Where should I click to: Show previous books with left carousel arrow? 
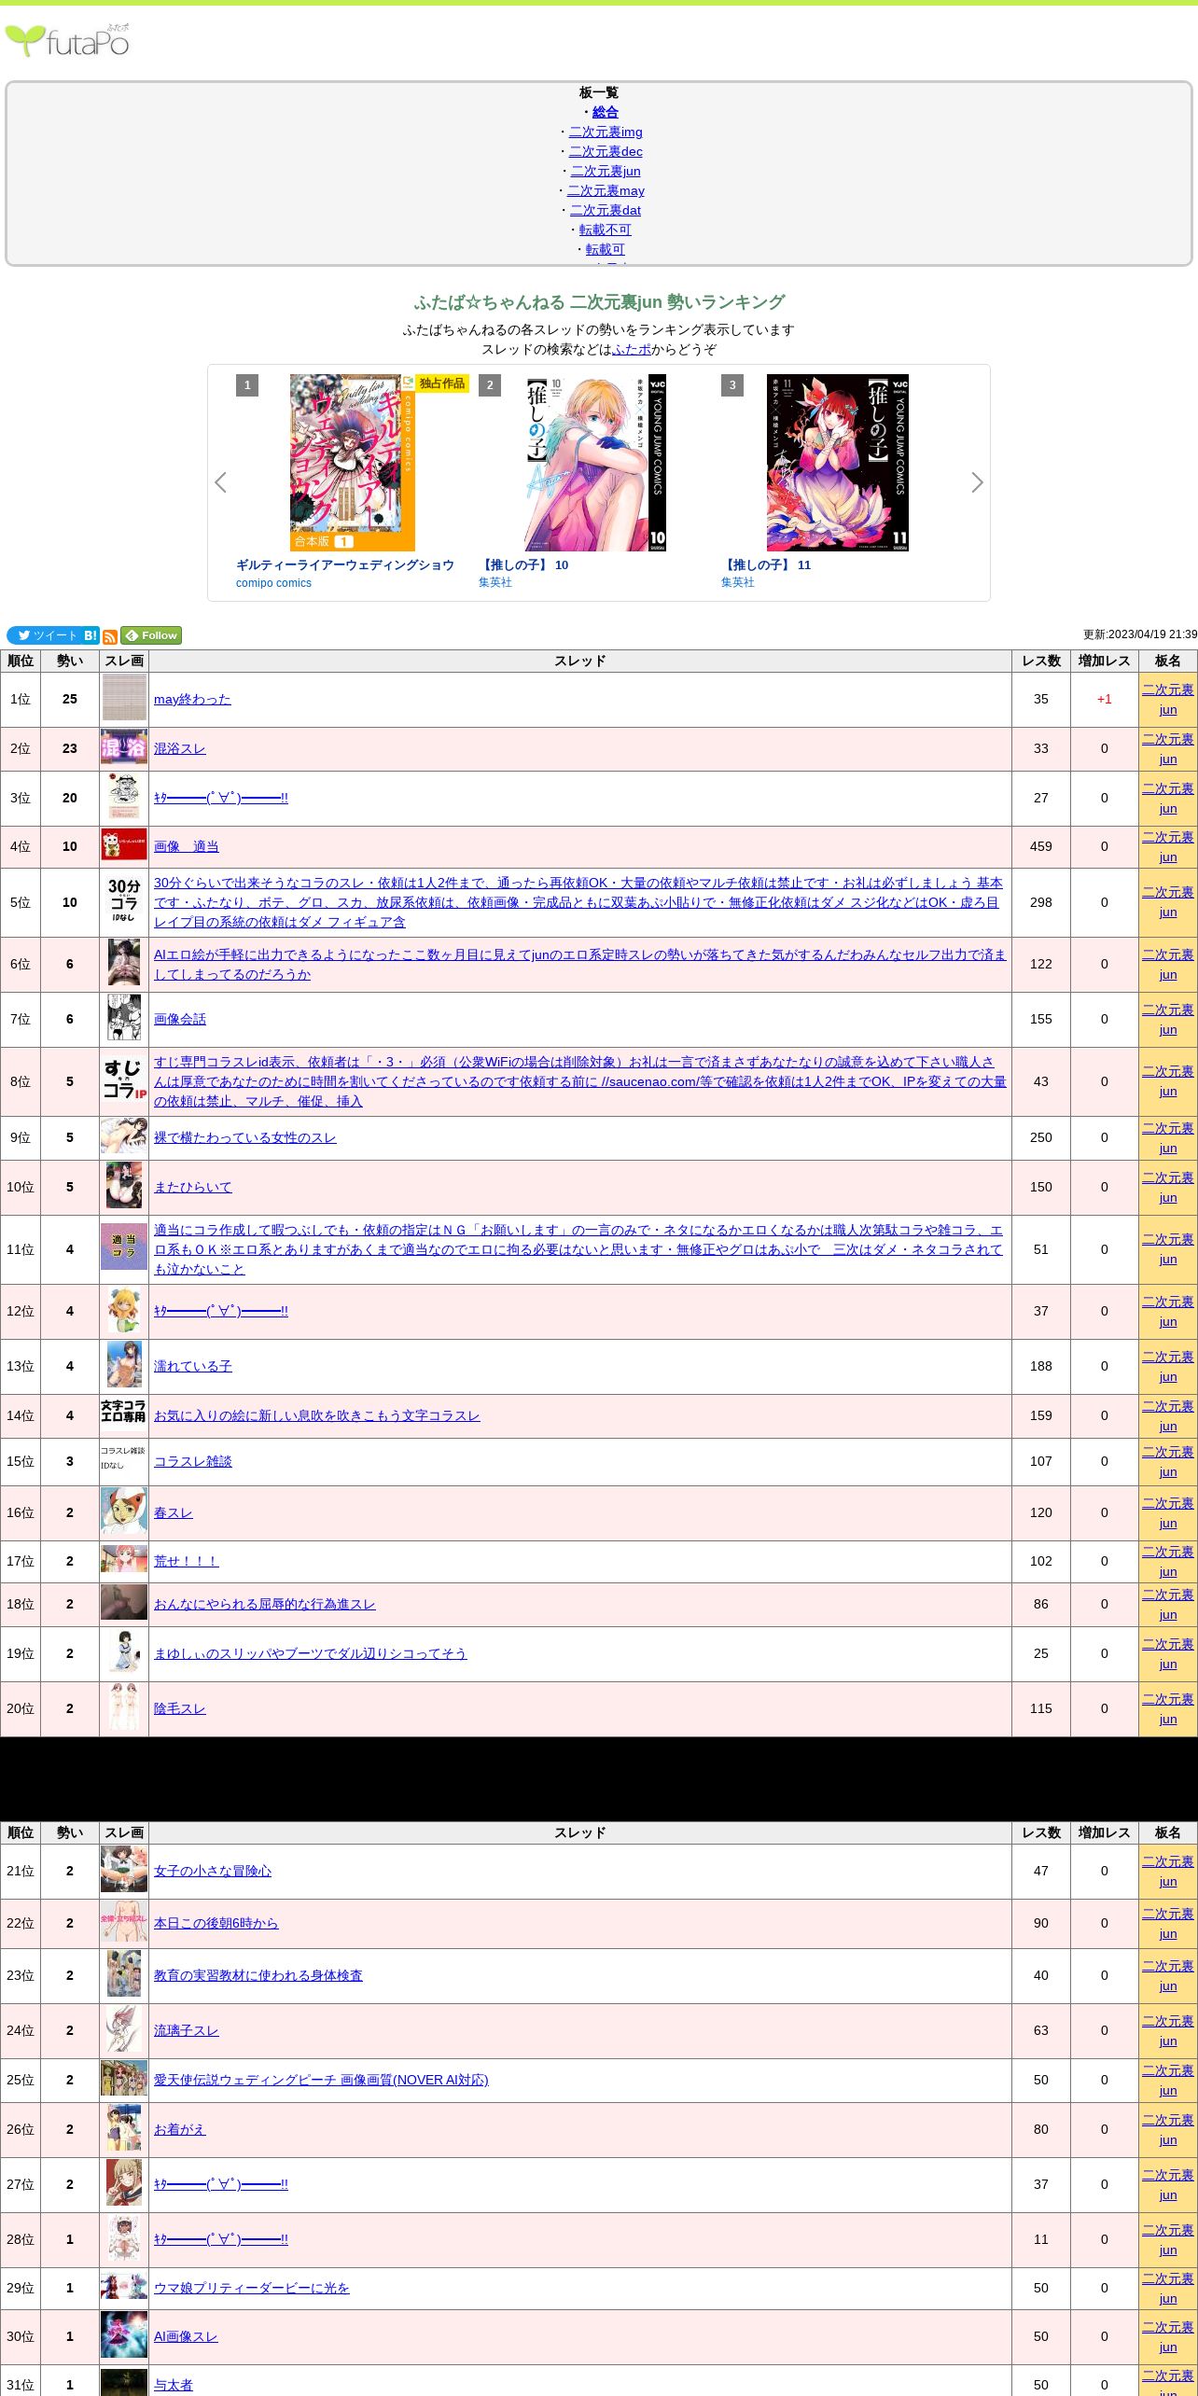tap(220, 482)
